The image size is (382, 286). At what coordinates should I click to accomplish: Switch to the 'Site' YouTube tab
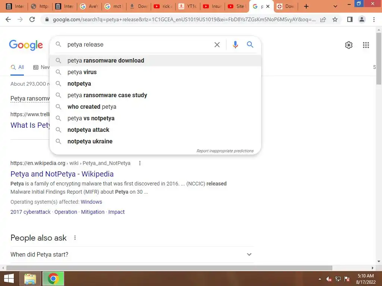tap(237, 6)
